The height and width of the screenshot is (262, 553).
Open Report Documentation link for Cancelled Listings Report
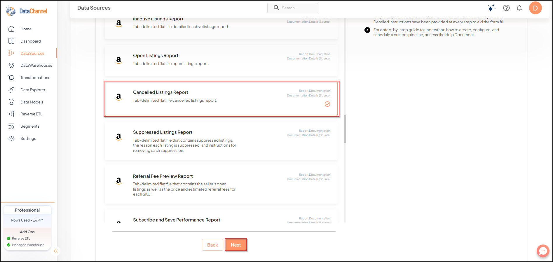[x=315, y=91]
